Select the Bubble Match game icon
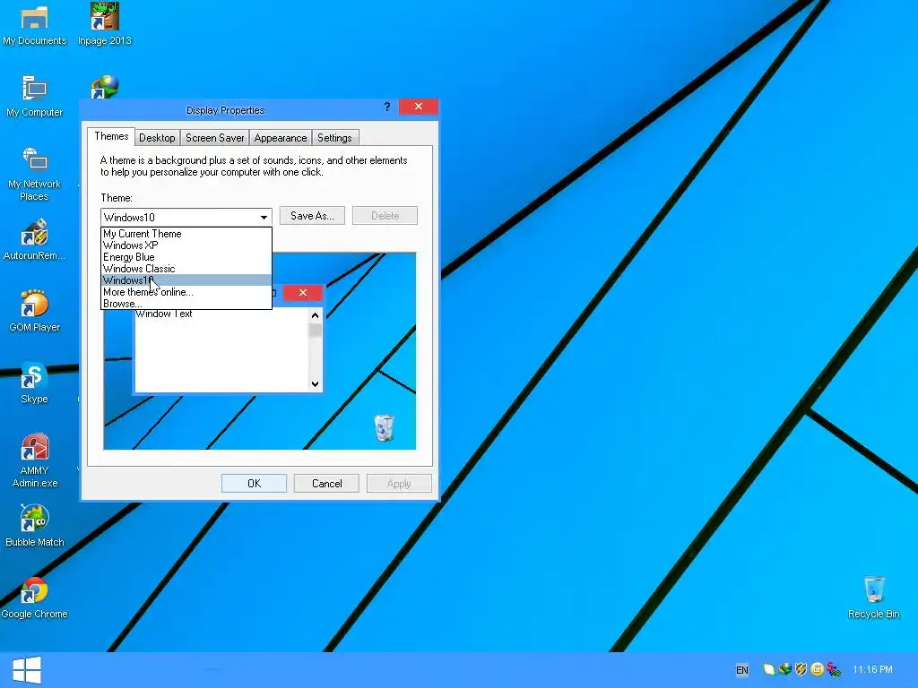 [x=34, y=526]
